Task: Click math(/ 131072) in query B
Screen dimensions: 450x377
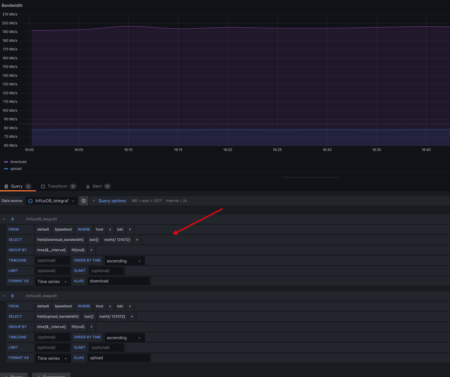Action: coord(112,317)
